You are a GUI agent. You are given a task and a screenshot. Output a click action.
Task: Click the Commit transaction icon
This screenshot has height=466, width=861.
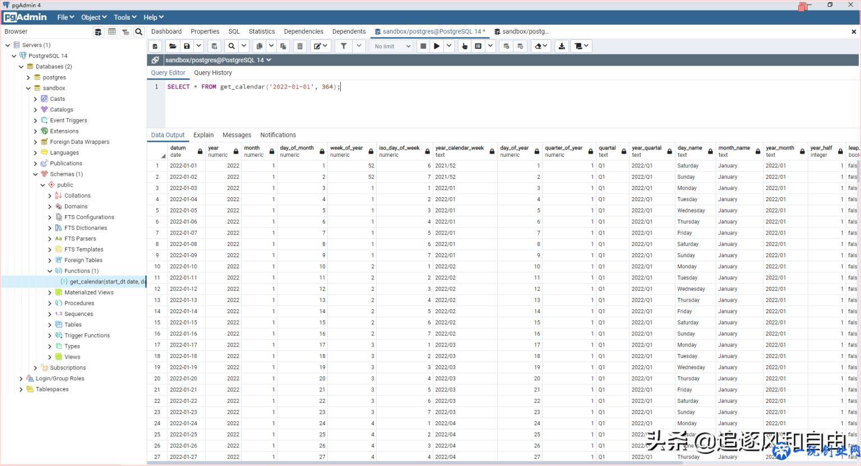pos(506,46)
